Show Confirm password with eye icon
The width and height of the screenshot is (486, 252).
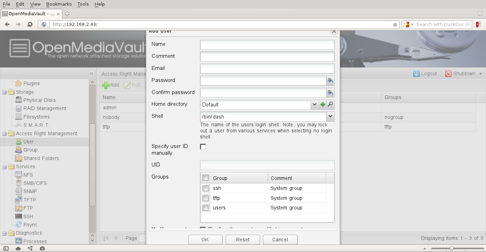click(x=331, y=93)
